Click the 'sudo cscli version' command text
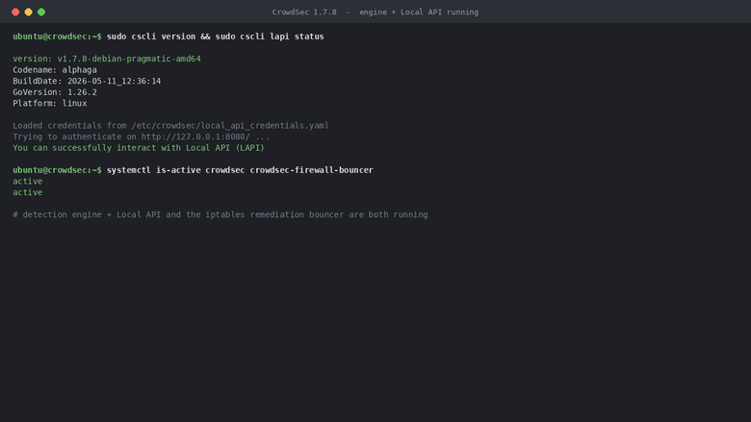 151,37
